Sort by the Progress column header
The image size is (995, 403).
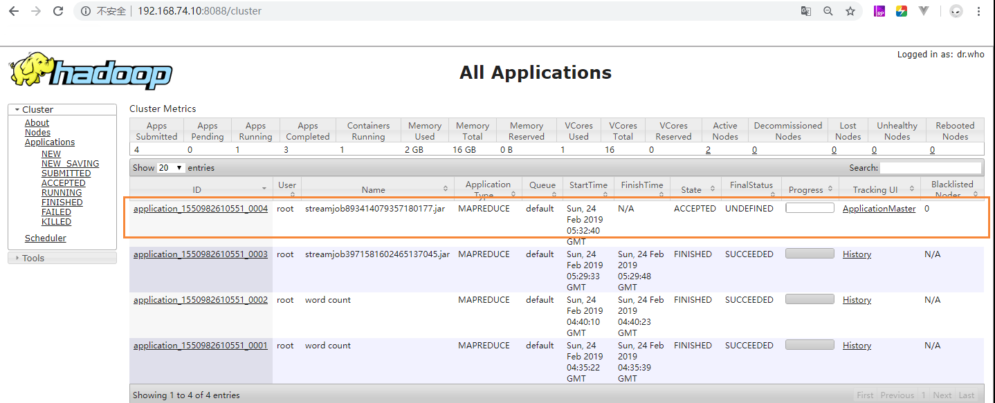pyautogui.click(x=810, y=189)
